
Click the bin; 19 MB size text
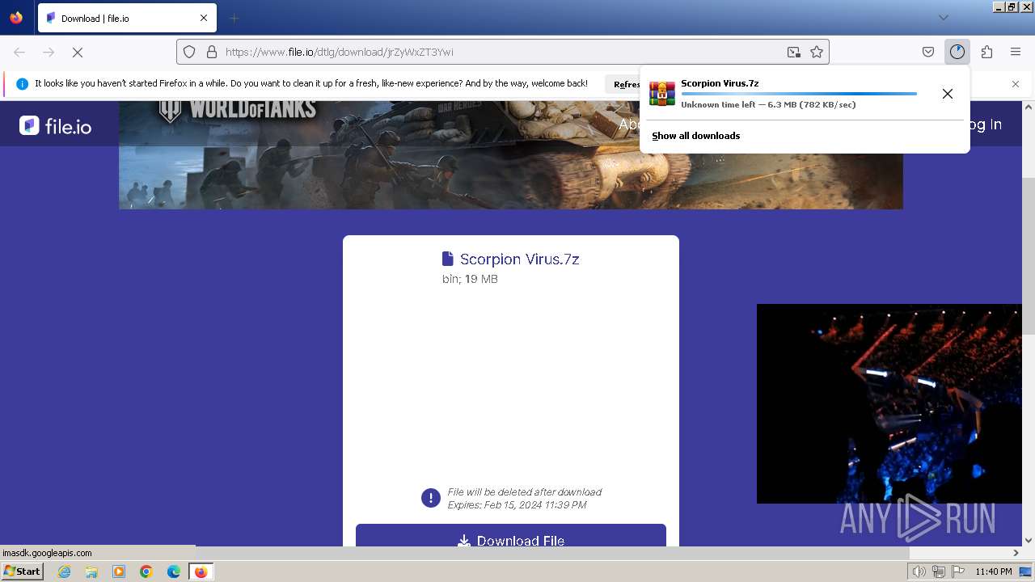tap(470, 279)
